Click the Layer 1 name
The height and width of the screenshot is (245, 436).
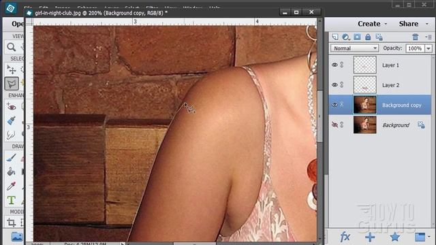pos(390,65)
